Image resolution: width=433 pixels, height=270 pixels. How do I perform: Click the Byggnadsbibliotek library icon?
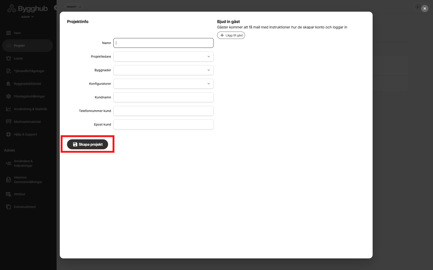point(8,84)
